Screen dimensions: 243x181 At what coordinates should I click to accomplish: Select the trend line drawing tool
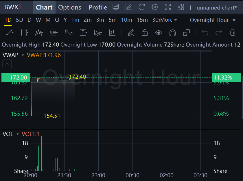10,33
